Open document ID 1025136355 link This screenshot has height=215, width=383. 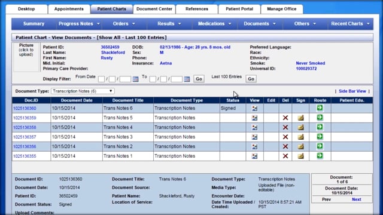click(x=25, y=156)
